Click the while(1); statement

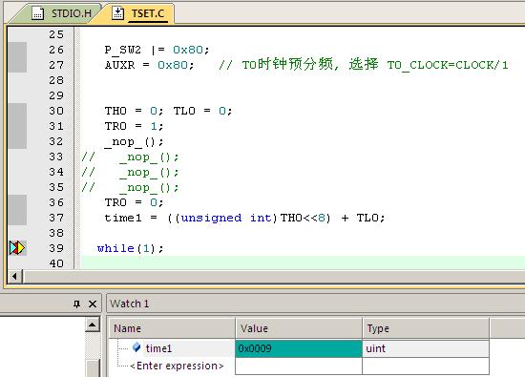pos(130,248)
